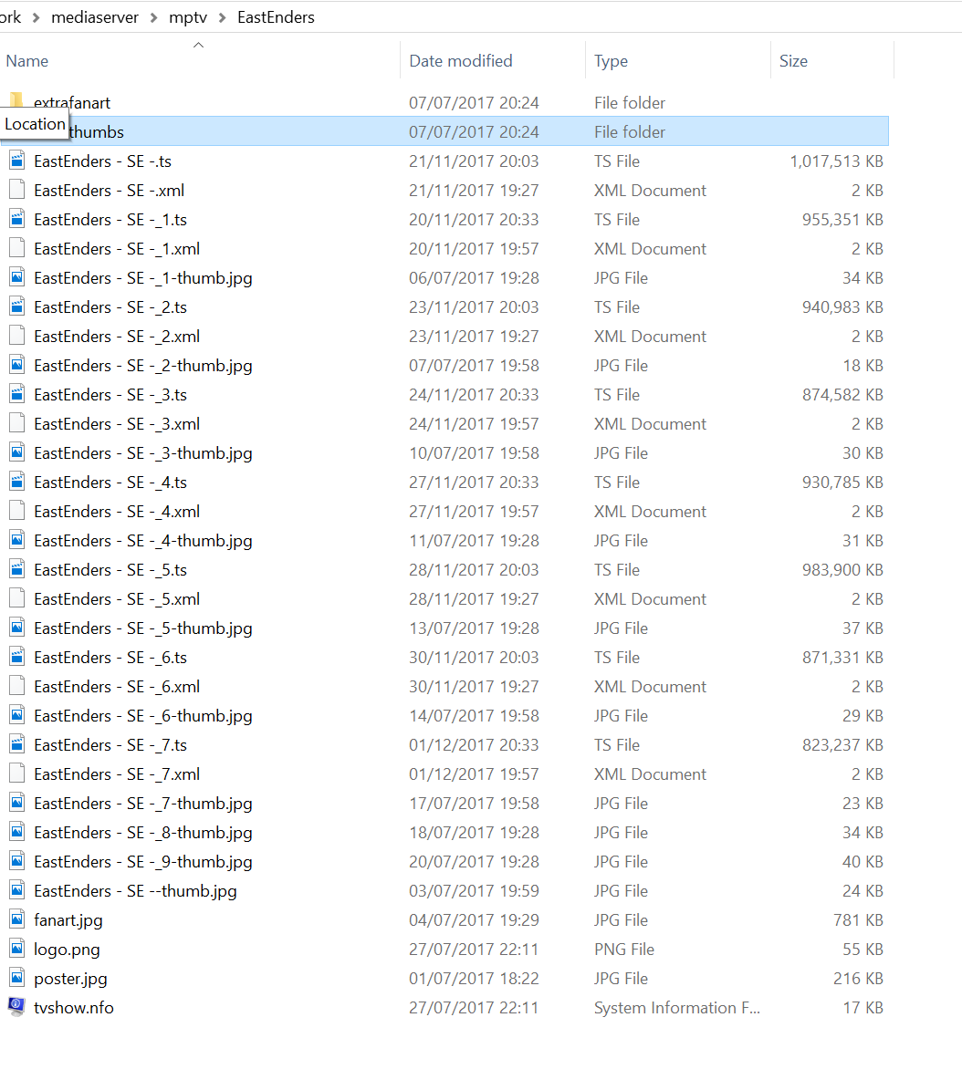The height and width of the screenshot is (1090, 962).
Task: Select the highlighted thumbs folder row
Action: pos(444,131)
